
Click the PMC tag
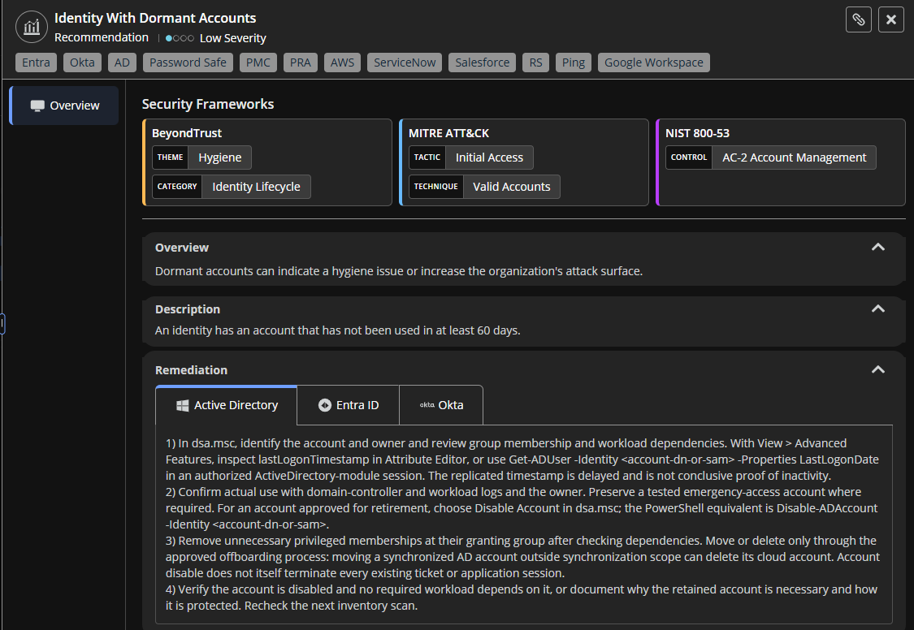258,63
